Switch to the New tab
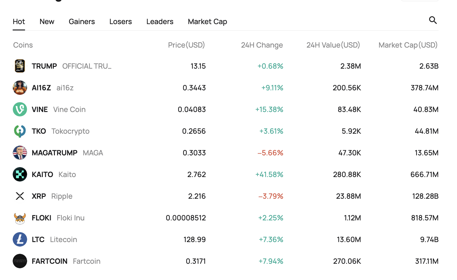This screenshot has height=280, width=457. point(47,22)
